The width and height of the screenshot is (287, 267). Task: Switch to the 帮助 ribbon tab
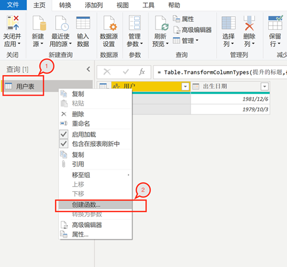[x=174, y=5]
